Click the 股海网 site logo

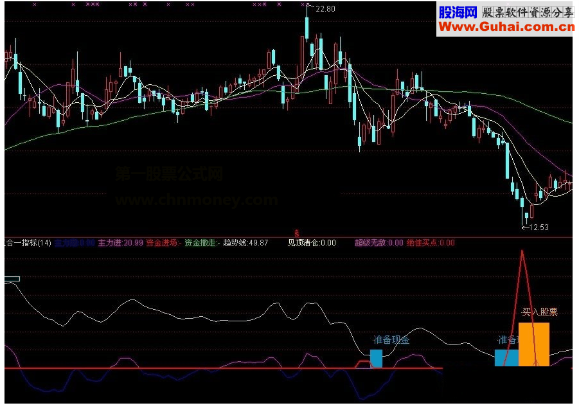pyautogui.click(x=458, y=13)
